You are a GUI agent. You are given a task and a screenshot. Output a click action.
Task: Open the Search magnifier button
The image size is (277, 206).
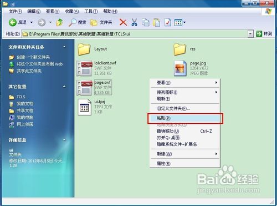[77, 22]
